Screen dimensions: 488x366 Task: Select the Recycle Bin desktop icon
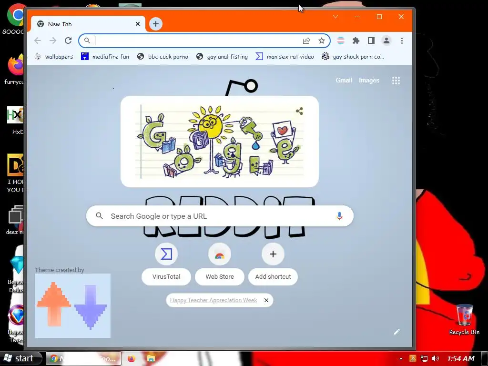pyautogui.click(x=464, y=320)
